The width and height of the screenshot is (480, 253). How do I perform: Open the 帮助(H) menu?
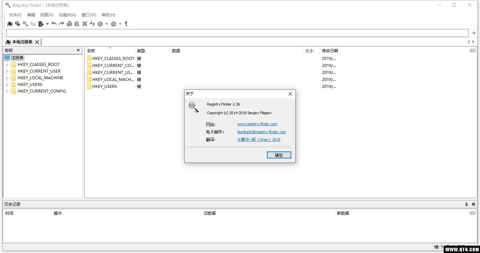(108, 15)
